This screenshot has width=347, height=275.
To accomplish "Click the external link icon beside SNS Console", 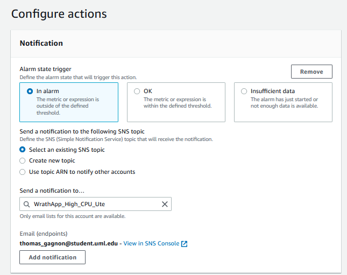I will coord(185,244).
